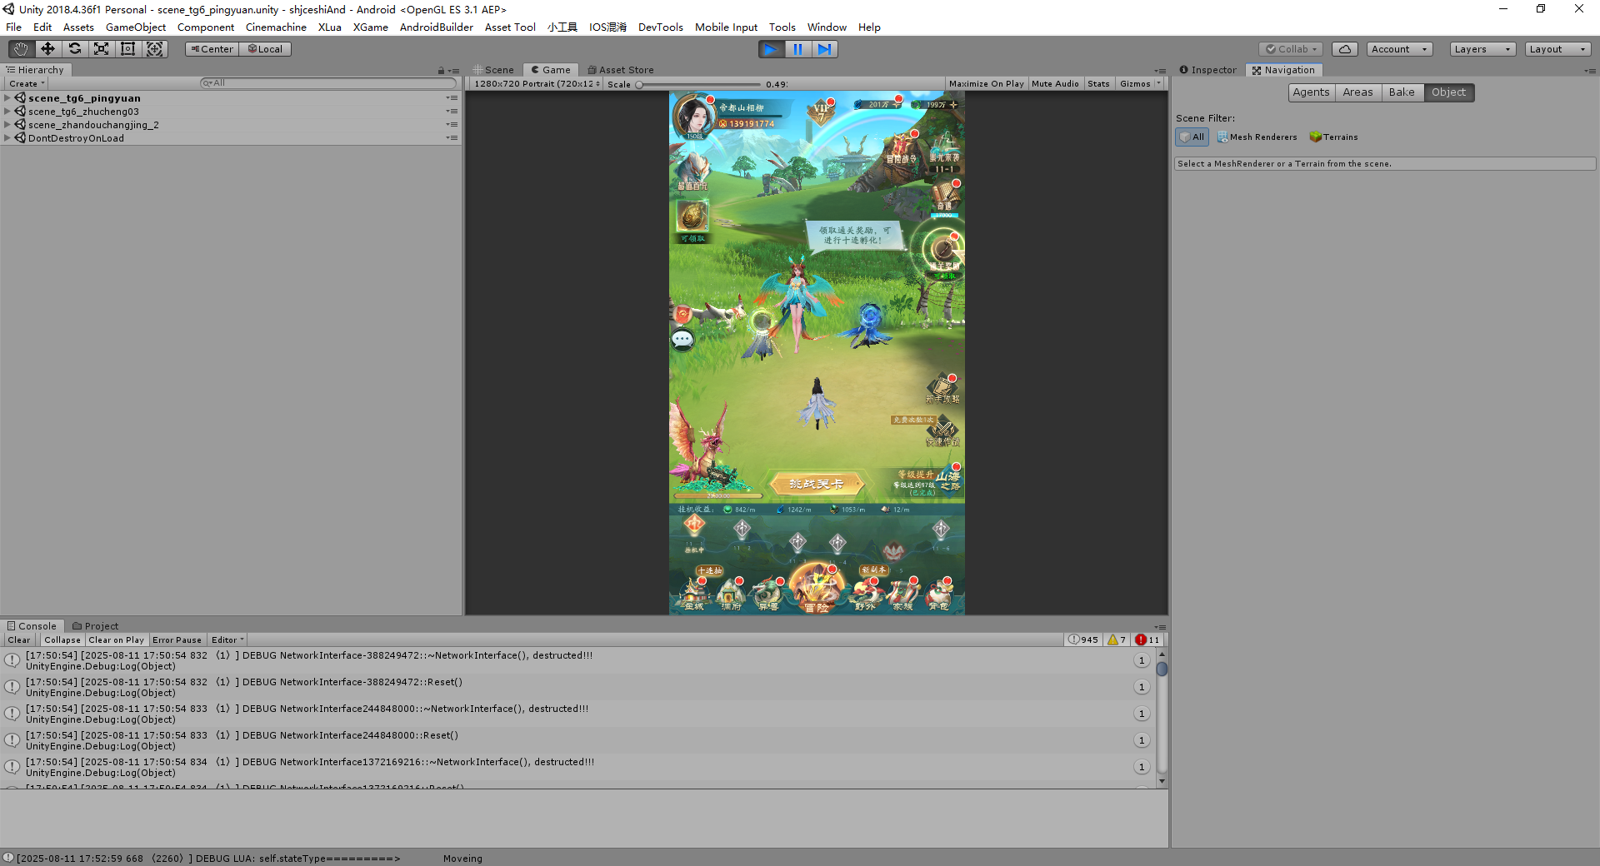This screenshot has height=866, width=1600.
Task: Toggle warning messages count 7
Action: [1117, 640]
